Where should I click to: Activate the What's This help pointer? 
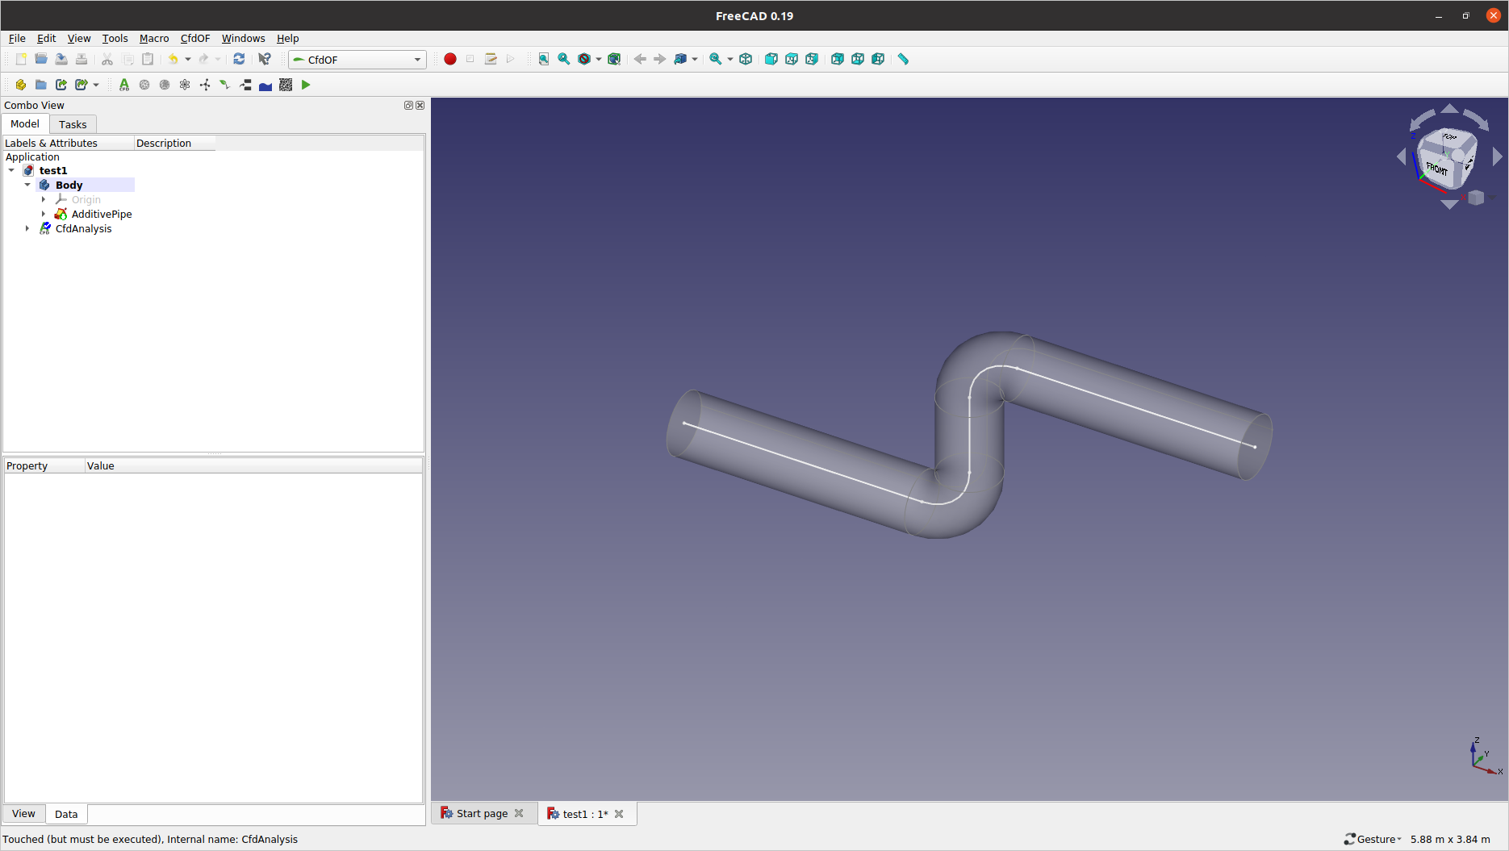pyautogui.click(x=265, y=59)
